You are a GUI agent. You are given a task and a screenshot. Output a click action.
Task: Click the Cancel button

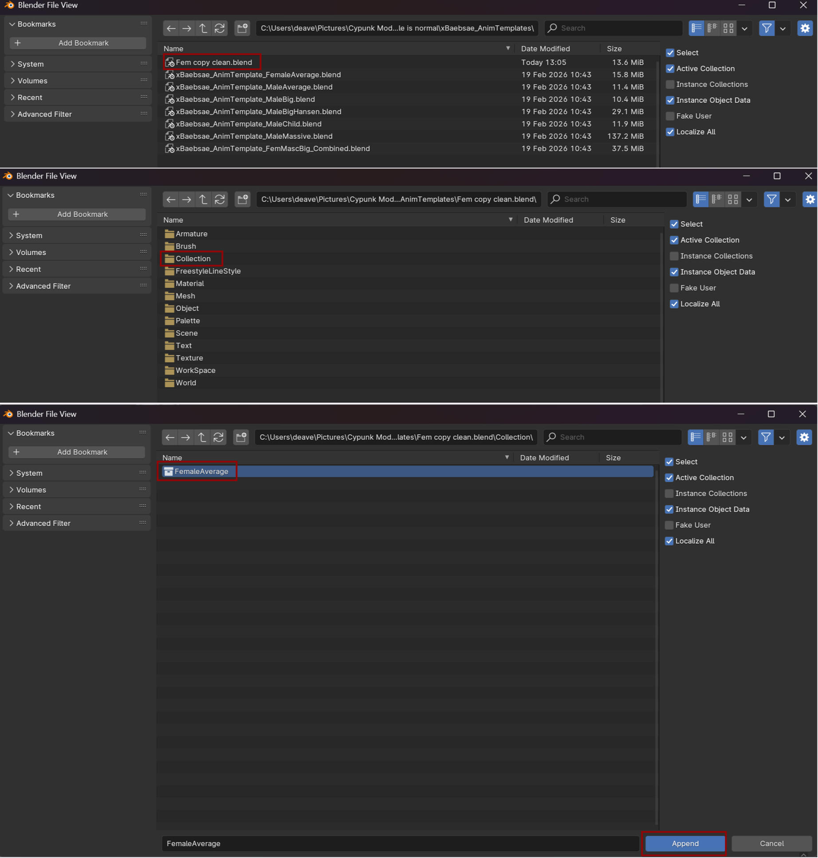pyautogui.click(x=771, y=843)
